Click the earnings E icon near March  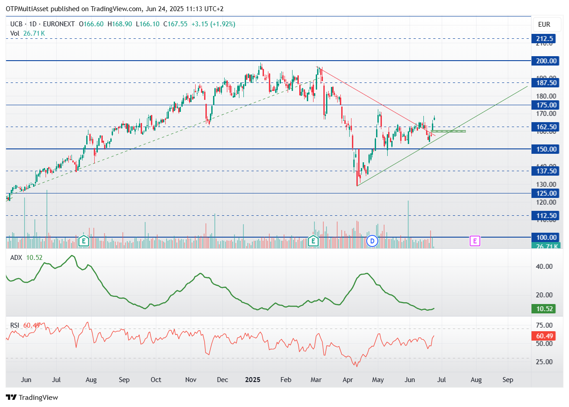tap(314, 241)
